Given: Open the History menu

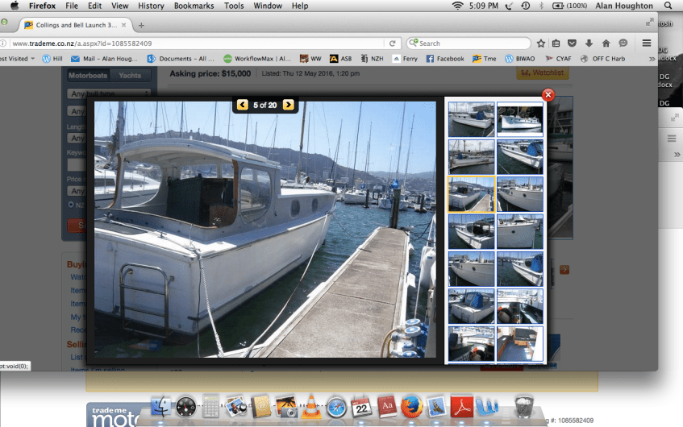Looking at the screenshot, I should tap(151, 6).
